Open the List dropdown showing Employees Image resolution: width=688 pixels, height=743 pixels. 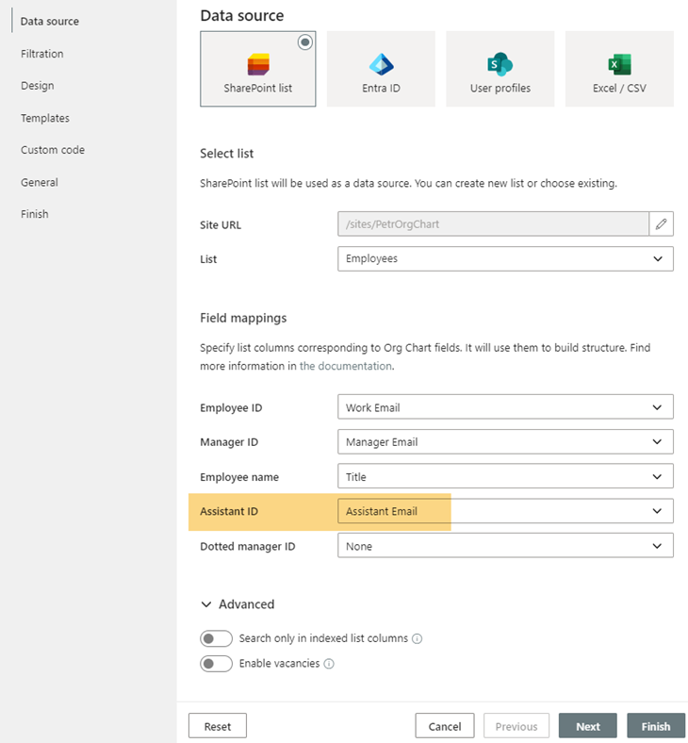505,258
